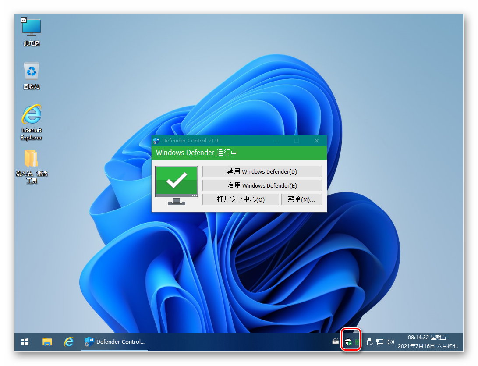Open network status tray icon
Screen dimensions: 478x366
[x=379, y=342]
